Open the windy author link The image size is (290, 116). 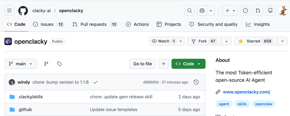24,82
